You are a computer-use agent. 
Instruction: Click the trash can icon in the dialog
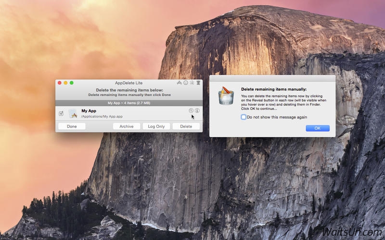226,96
